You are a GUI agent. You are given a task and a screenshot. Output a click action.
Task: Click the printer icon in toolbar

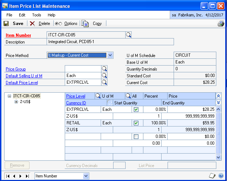tap(221, 24)
